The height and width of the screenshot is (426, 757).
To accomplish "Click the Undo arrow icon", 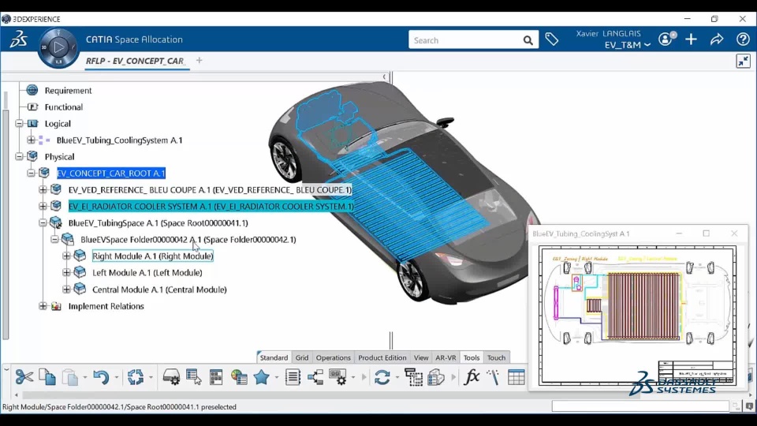I will 101,377.
